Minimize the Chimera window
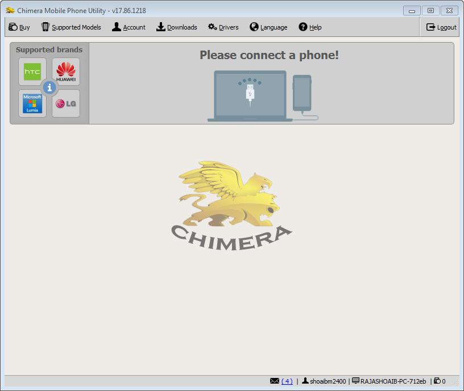Image resolution: width=464 pixels, height=391 pixels. [x=412, y=11]
